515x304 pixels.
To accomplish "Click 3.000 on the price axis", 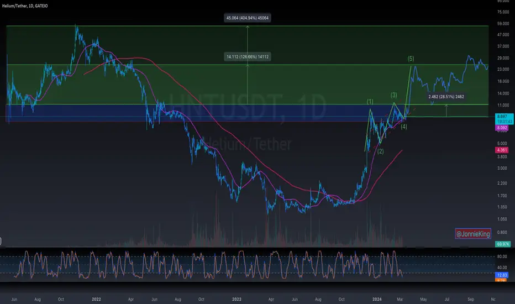I will [x=502, y=168].
